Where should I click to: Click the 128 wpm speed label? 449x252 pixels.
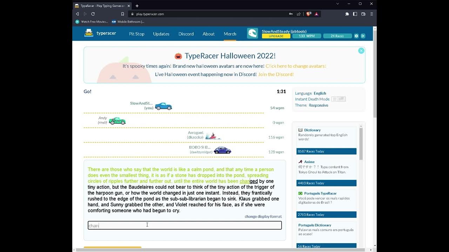click(276, 152)
